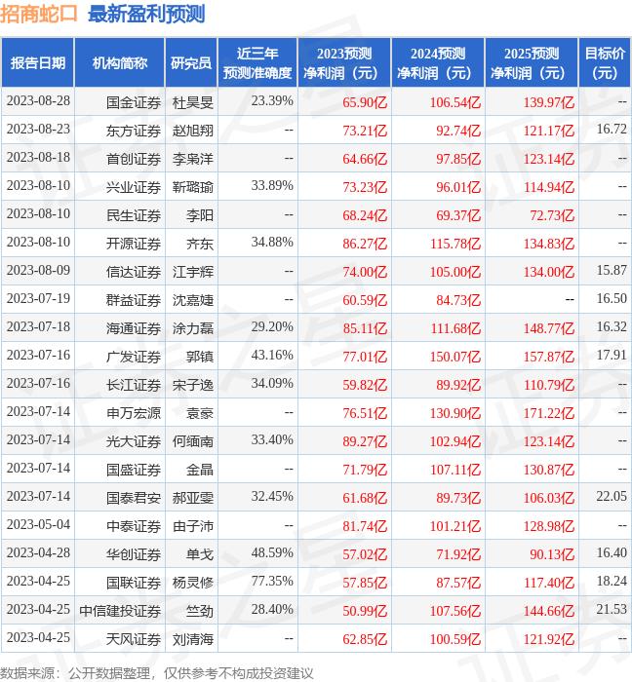
Task: Click institution 长江证券
Action: [x=134, y=386]
